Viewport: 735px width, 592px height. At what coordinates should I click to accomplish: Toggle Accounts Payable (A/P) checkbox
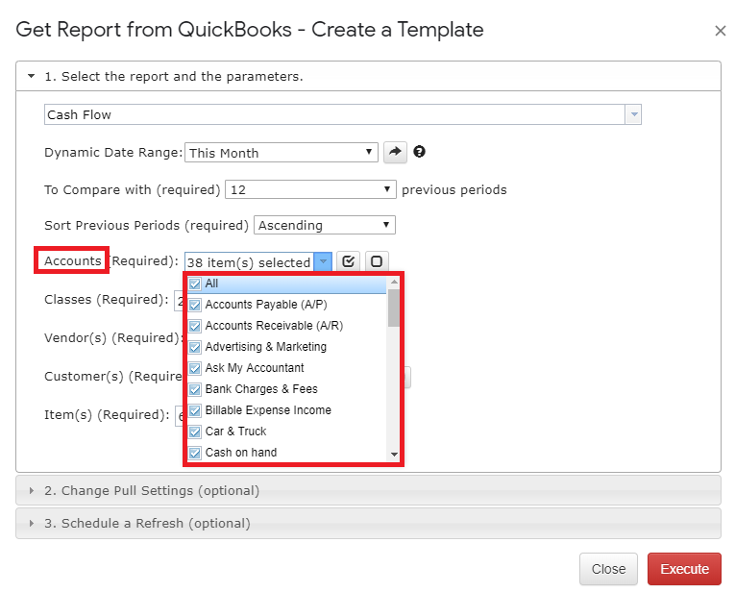[x=195, y=306]
